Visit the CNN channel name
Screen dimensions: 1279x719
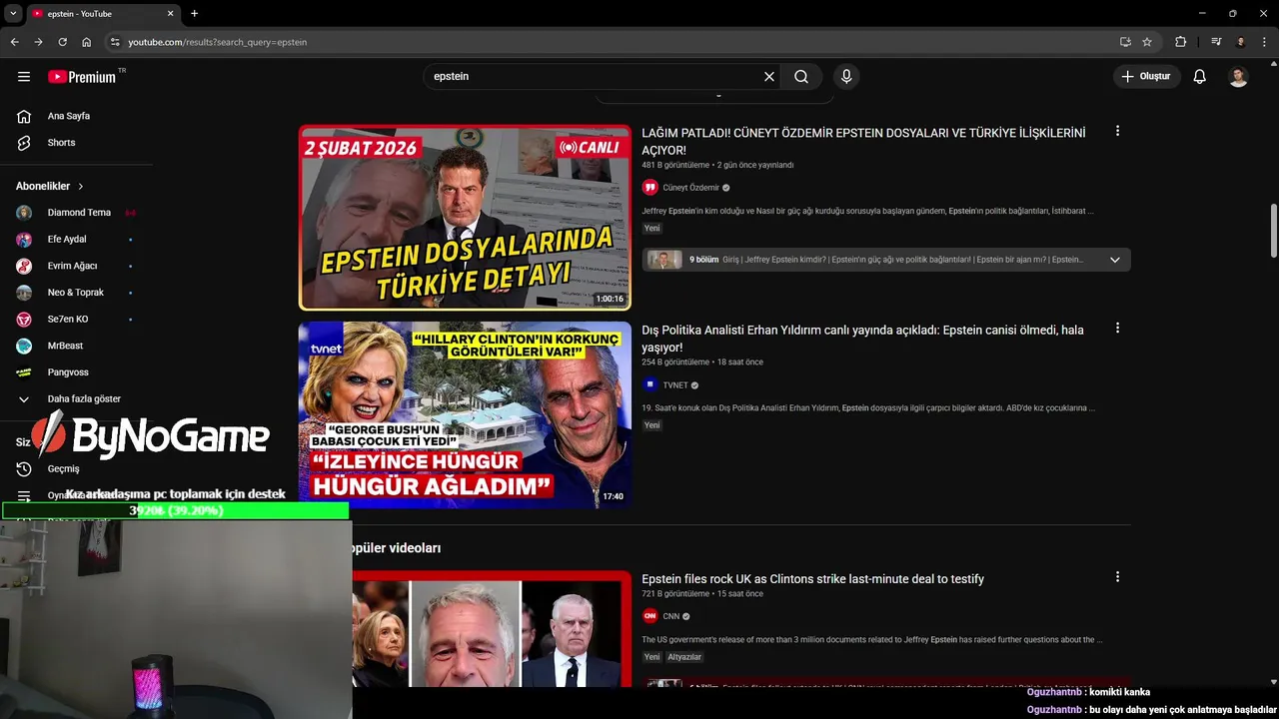click(670, 616)
